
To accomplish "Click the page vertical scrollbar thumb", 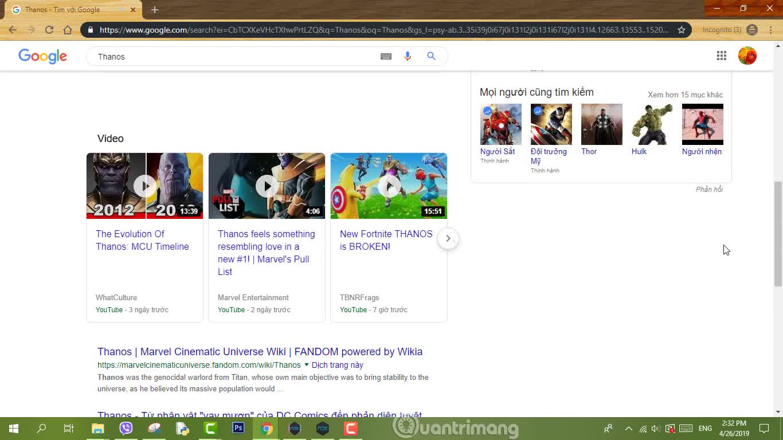I will point(778,234).
